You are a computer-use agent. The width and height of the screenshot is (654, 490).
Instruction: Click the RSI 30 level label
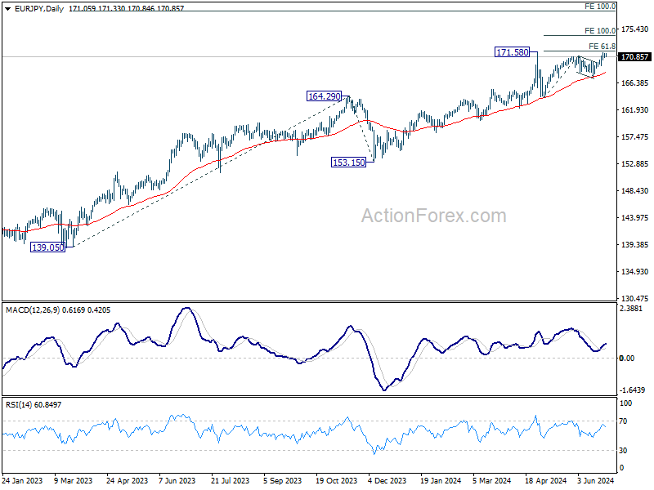(x=623, y=451)
